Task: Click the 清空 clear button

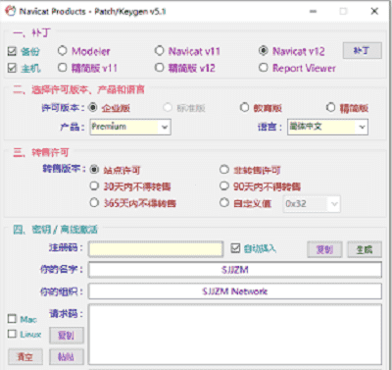Action: pyautogui.click(x=25, y=356)
